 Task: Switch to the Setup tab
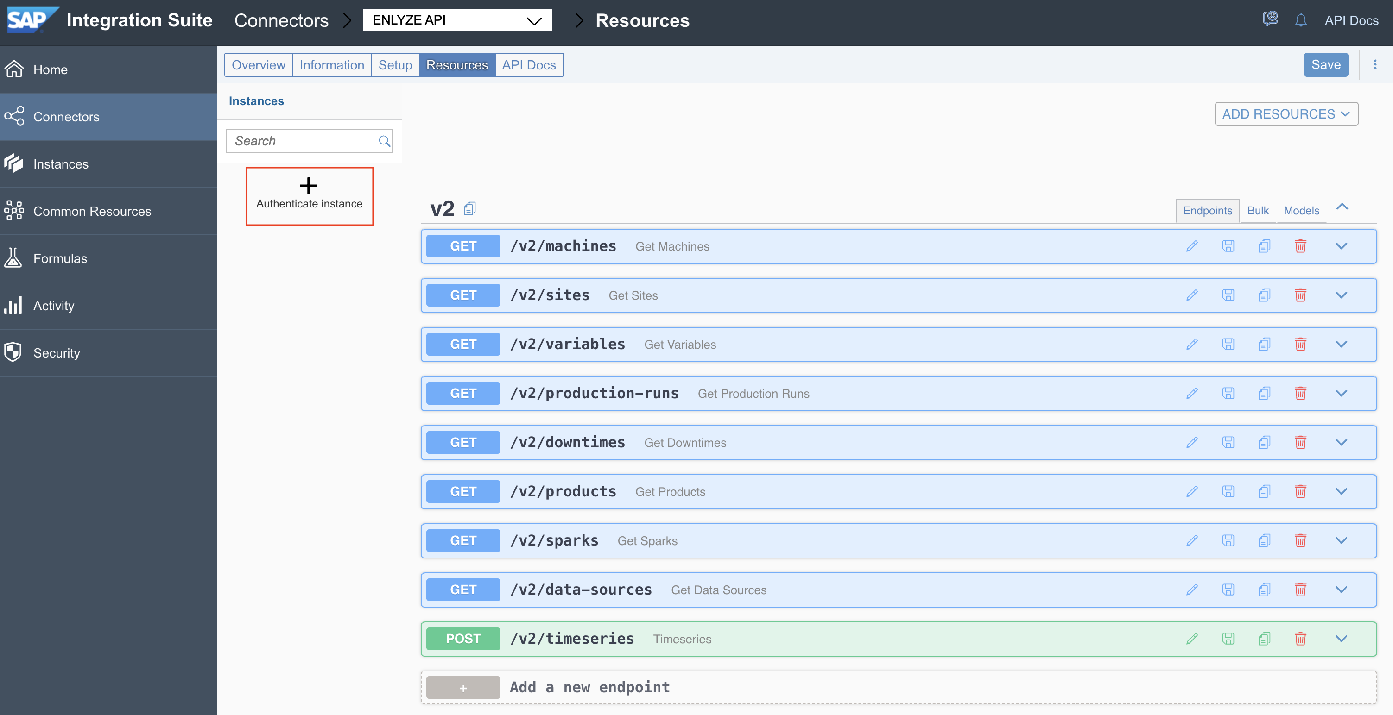coord(395,65)
